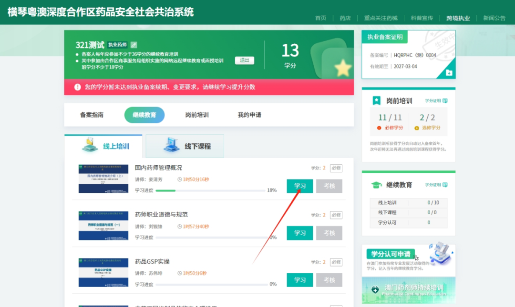Click the download icon on 执业备案证明 card
Image resolution: width=515 pixels, height=307 pixels.
[449, 72]
